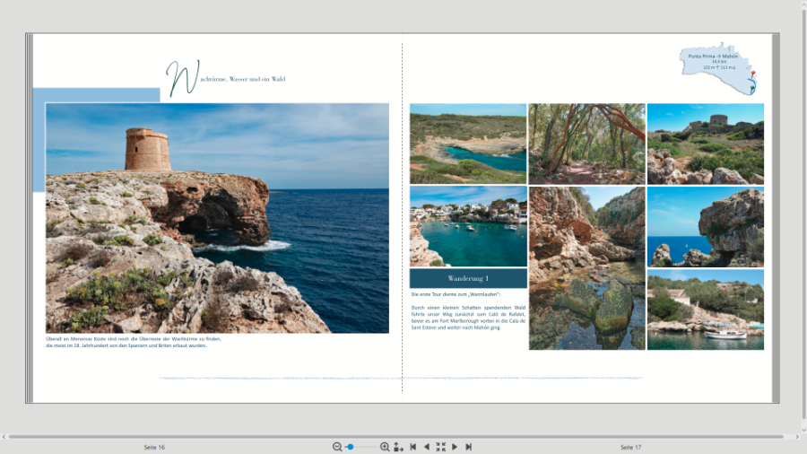This screenshot has width=807, height=454.
Task: Jump to the first page
Action: tap(412, 447)
